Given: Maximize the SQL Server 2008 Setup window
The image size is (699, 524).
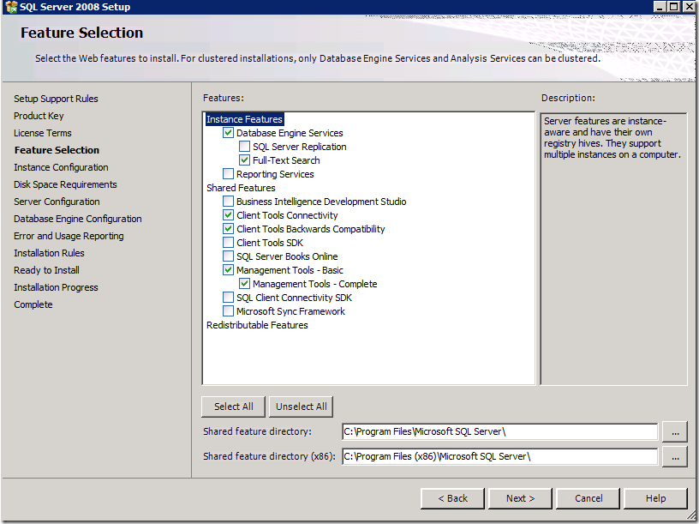Looking at the screenshot, I should tap(674, 7).
